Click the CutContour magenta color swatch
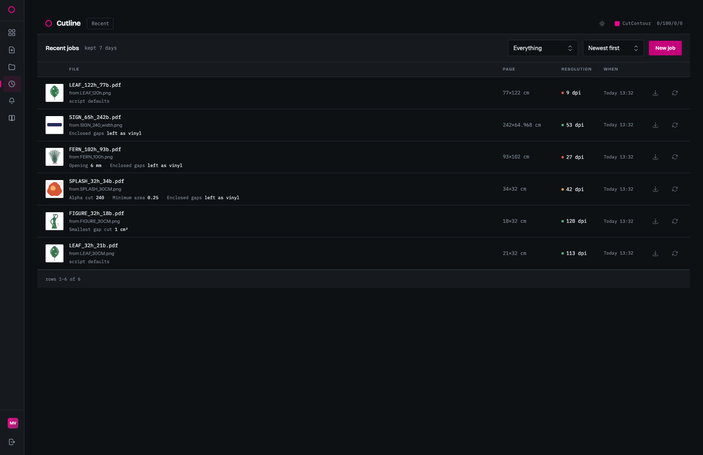The width and height of the screenshot is (703, 455). (617, 23)
